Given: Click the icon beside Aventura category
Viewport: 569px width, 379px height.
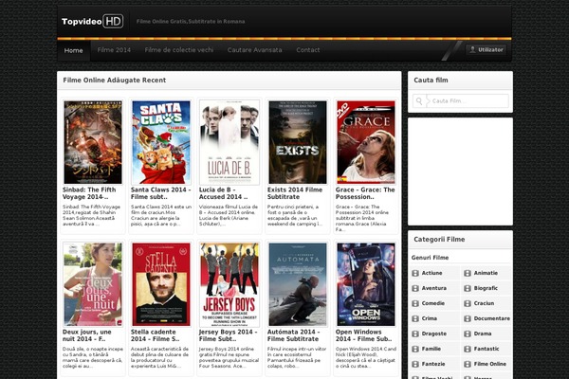Looking at the screenshot, I should click(x=415, y=288).
